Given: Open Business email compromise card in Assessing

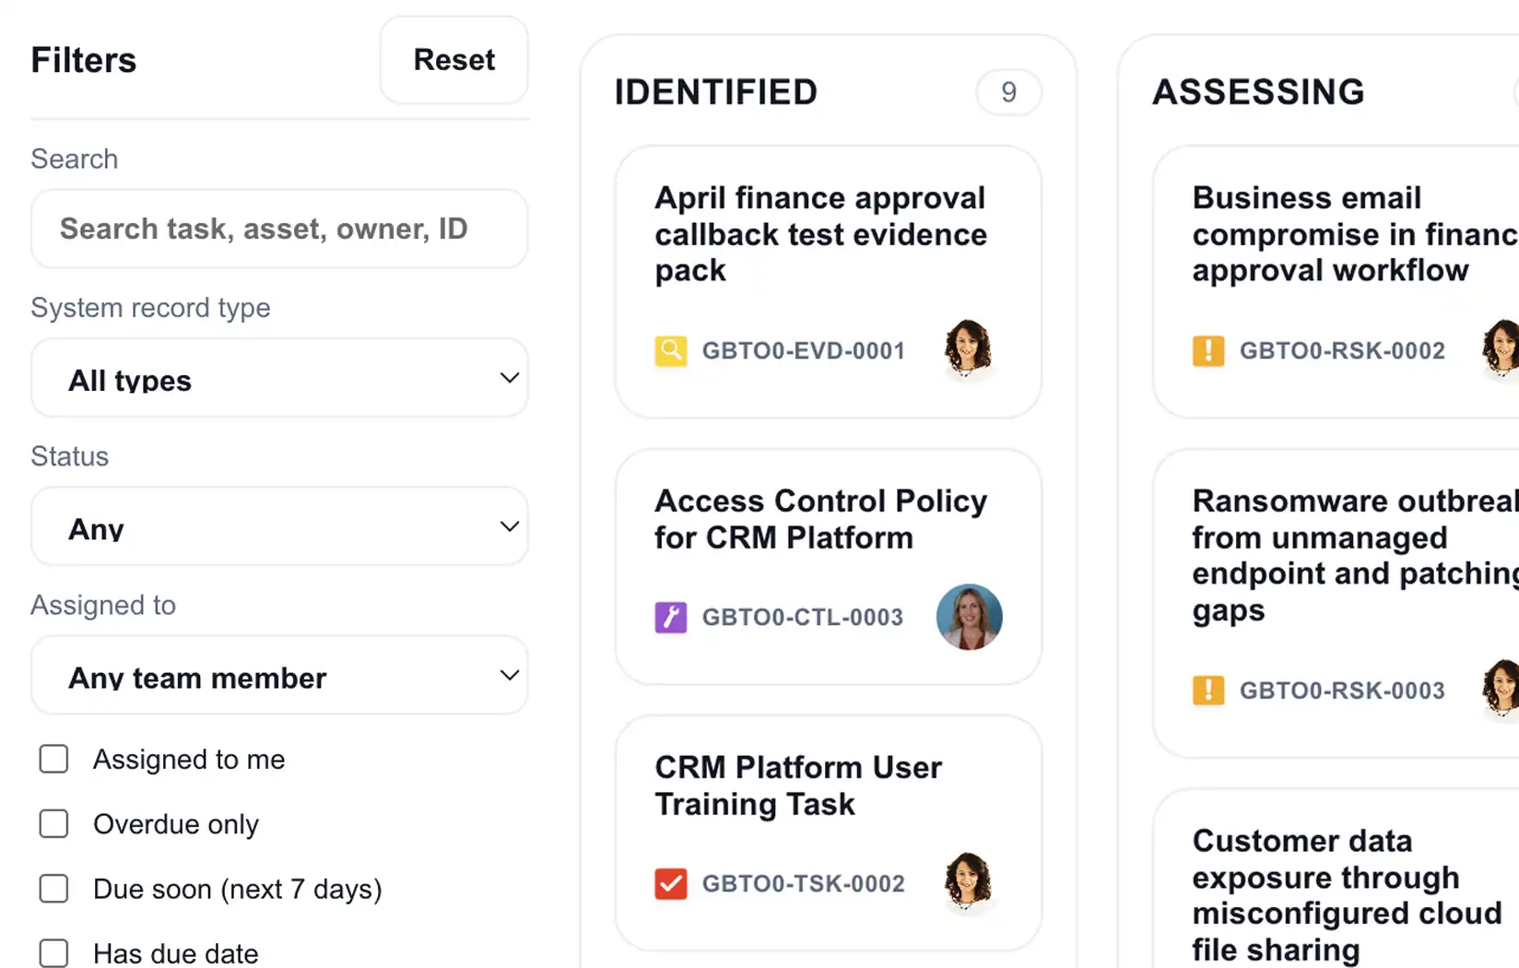Looking at the screenshot, I should [x=1336, y=282].
